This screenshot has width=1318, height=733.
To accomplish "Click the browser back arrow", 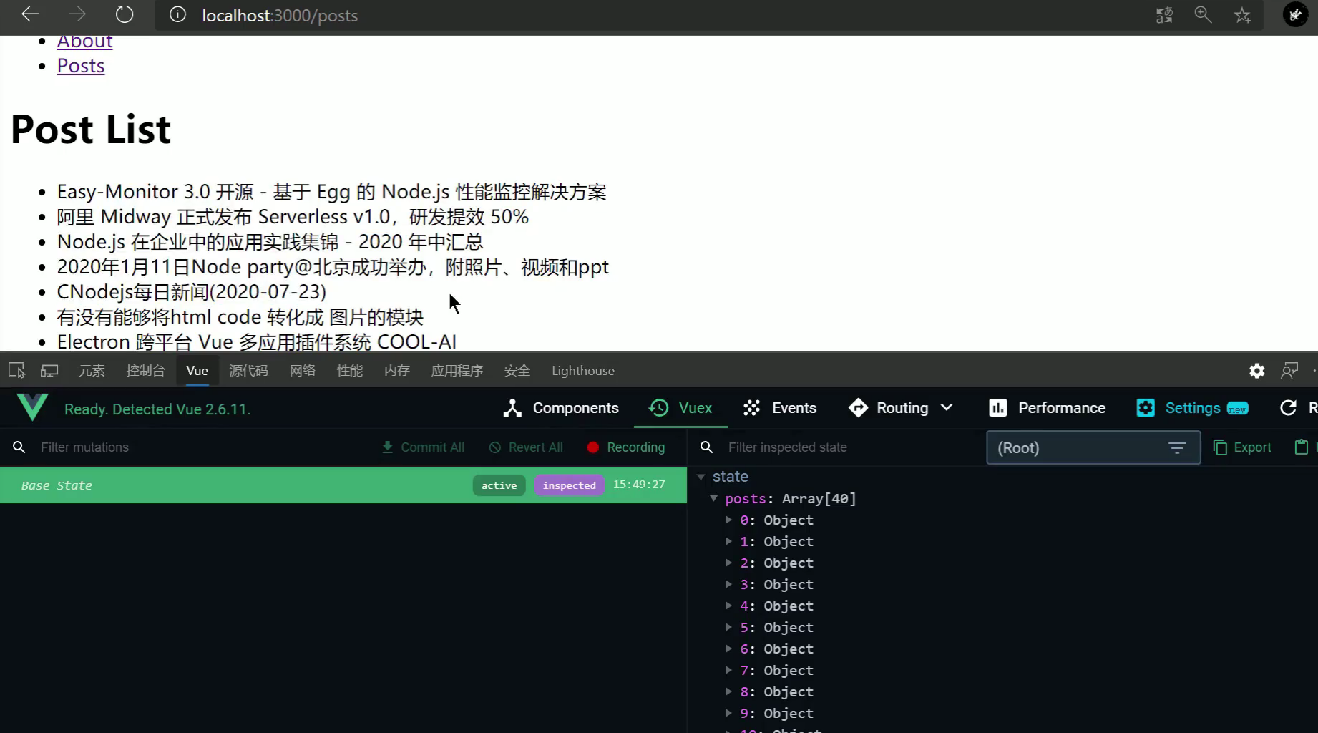I will [x=30, y=14].
